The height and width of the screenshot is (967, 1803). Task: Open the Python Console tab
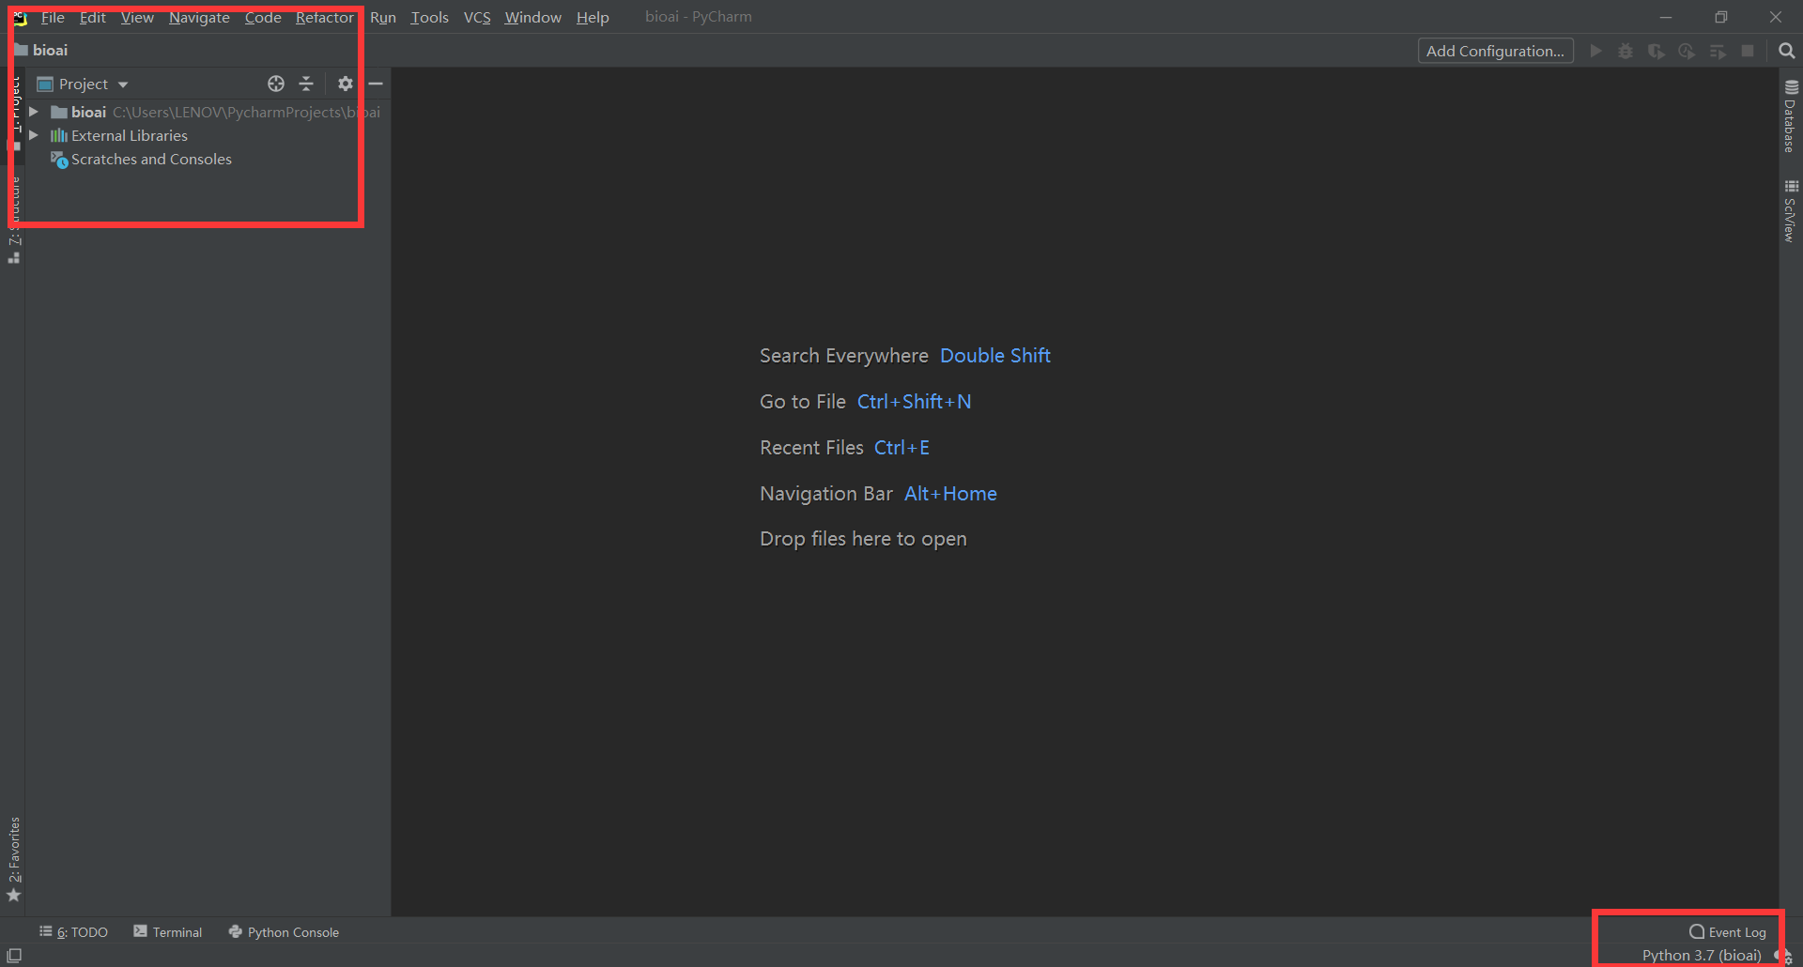(284, 932)
